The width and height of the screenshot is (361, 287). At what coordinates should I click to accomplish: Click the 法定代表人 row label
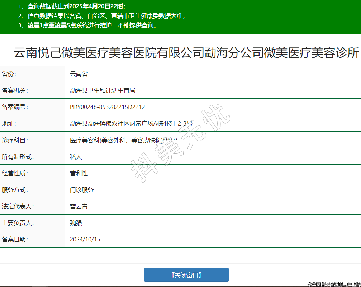click(x=18, y=206)
